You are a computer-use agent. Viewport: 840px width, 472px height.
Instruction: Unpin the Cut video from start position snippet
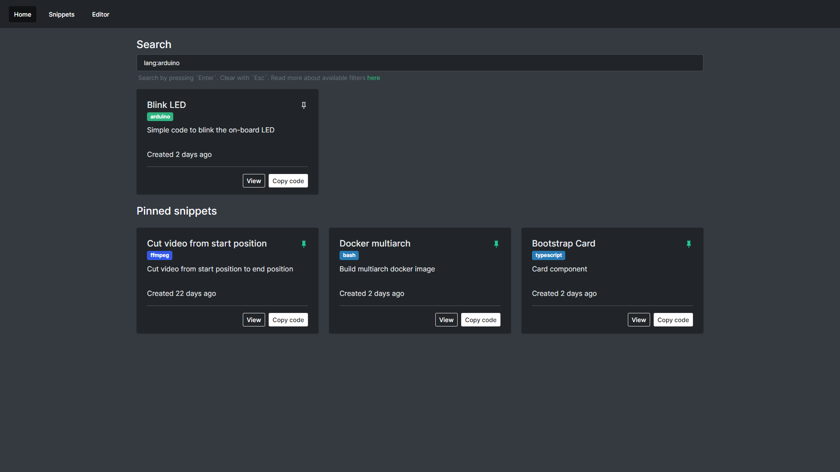click(x=304, y=244)
